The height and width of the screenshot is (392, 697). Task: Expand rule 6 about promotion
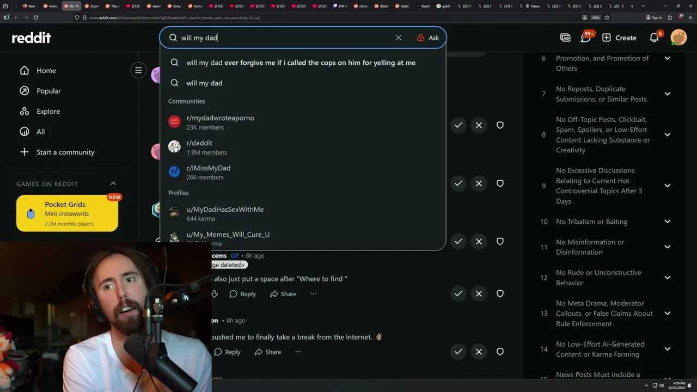point(668,58)
